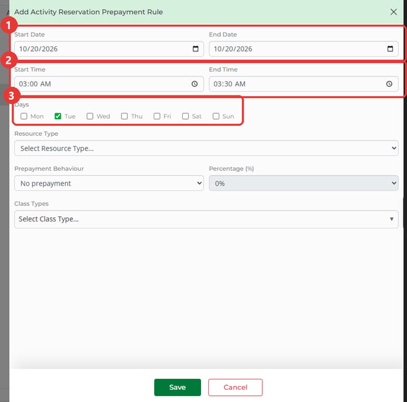Check the Wed day checkbox
The width and height of the screenshot is (407, 402).
90,116
